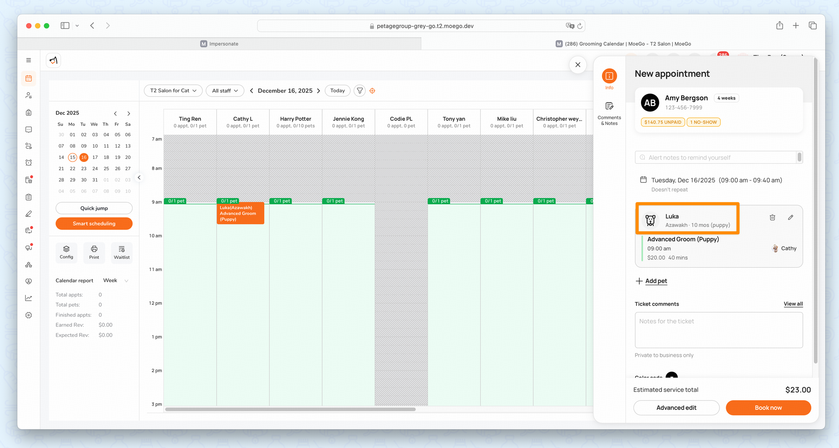Edit pet Luka with pencil icon
839x448 pixels.
[790, 217]
